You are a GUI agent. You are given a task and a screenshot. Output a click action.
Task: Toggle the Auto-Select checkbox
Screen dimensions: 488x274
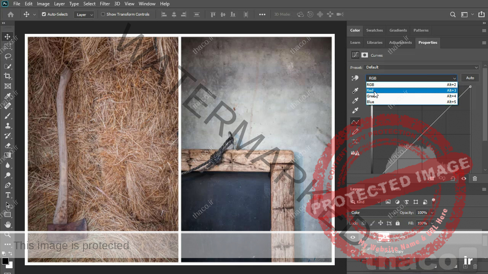pyautogui.click(x=44, y=14)
